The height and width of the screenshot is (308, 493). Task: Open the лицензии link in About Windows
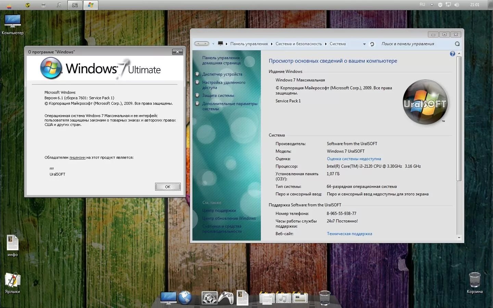click(77, 157)
